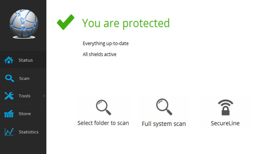
Task: Click the Select folder to scan magnifier
Action: 103,107
